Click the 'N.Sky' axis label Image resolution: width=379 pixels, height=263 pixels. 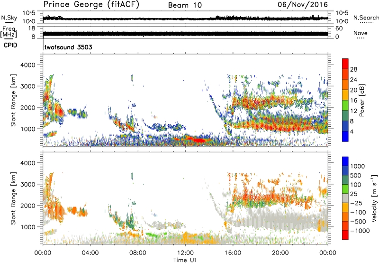tap(9, 18)
